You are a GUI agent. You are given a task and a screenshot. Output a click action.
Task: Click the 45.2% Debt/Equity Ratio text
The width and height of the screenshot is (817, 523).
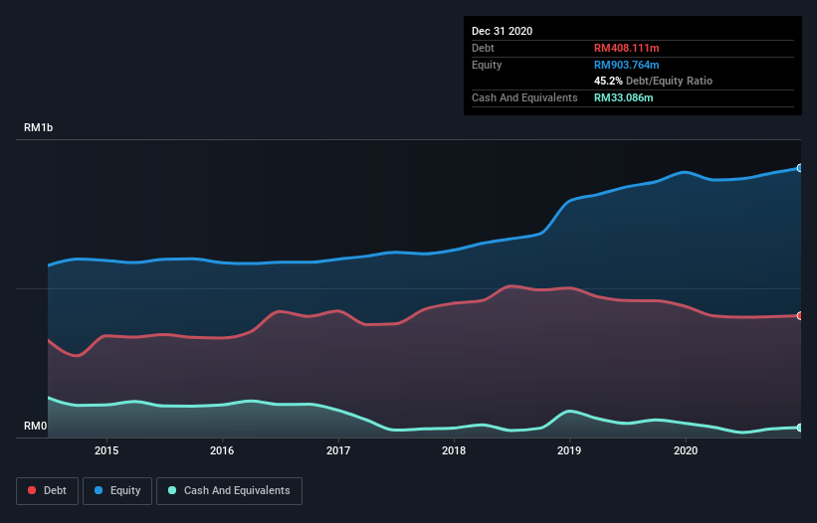click(653, 81)
